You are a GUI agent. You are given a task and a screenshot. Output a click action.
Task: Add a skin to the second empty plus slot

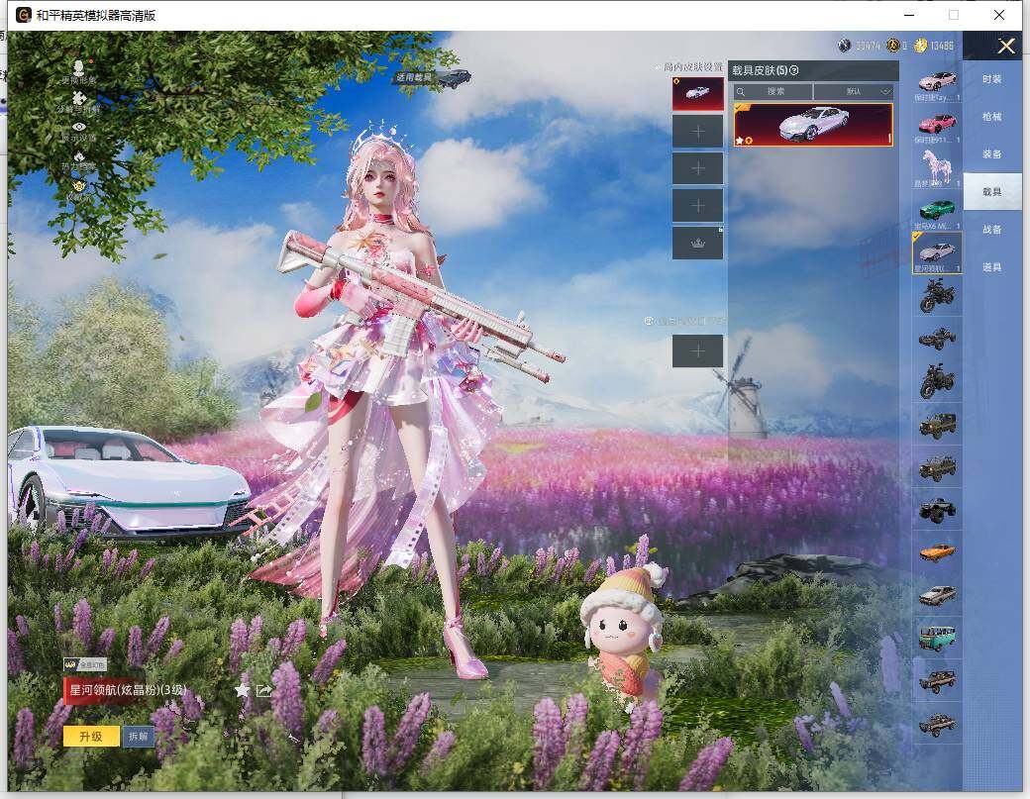pos(697,132)
